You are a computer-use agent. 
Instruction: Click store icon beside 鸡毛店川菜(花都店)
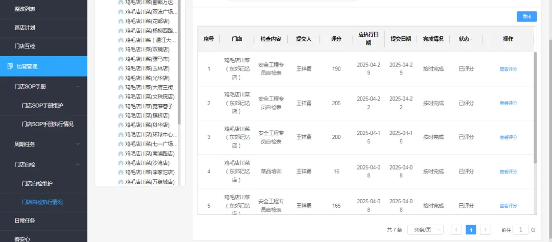[121, 21]
